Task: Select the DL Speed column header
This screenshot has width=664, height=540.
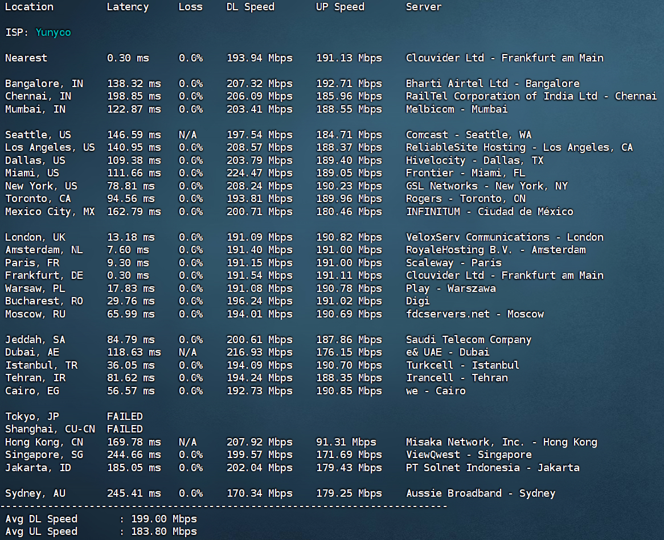Action: (x=251, y=7)
